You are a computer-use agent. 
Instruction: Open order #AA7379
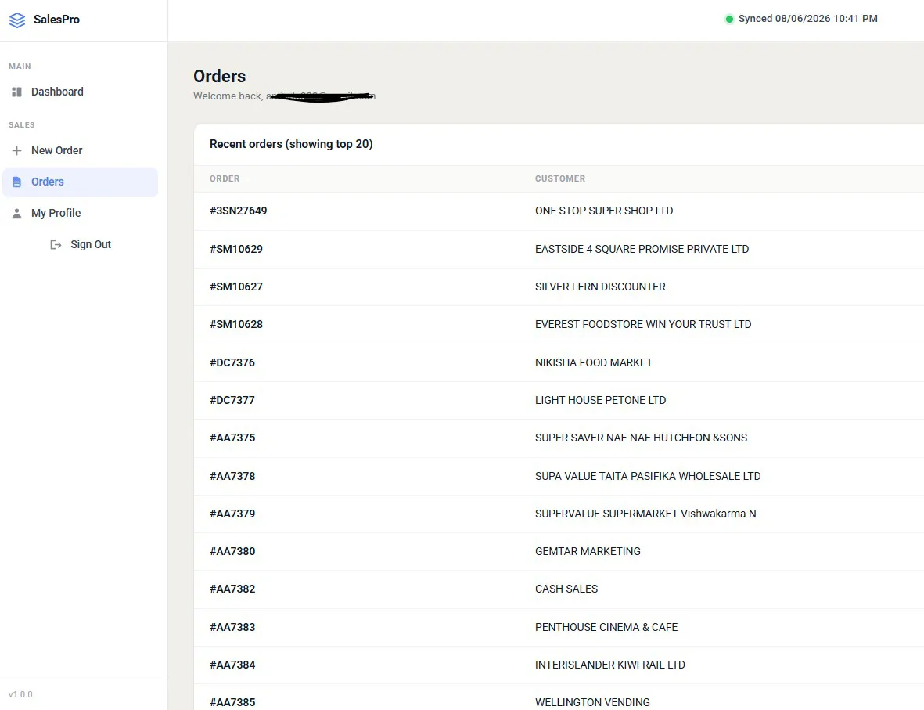pyautogui.click(x=232, y=514)
